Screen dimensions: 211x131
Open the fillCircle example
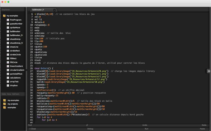pyautogui.click(x=14, y=62)
